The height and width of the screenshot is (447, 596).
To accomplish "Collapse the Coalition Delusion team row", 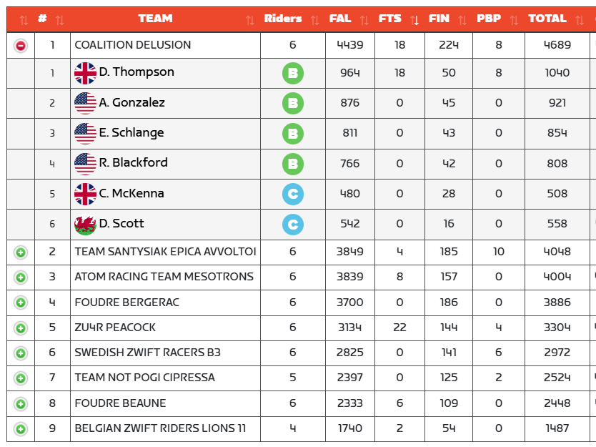I will 21,46.
